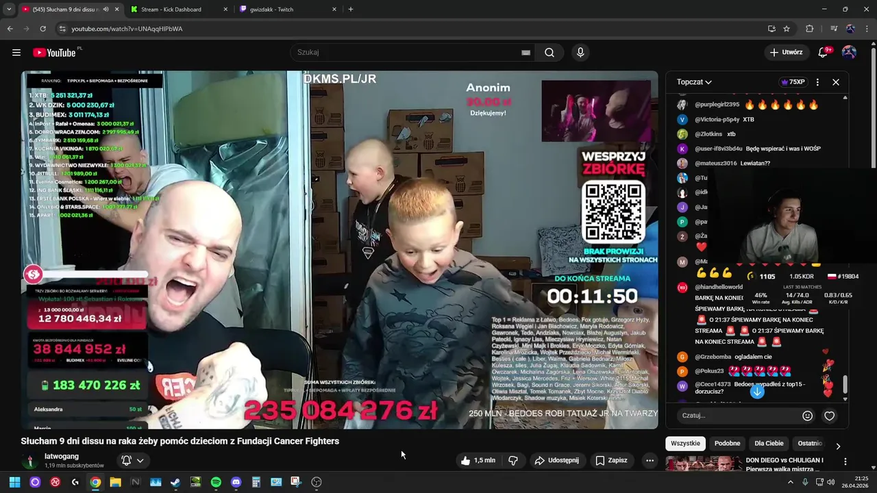Send a heart reaction in chat
This screenshot has height=493, width=877.
coord(829,416)
